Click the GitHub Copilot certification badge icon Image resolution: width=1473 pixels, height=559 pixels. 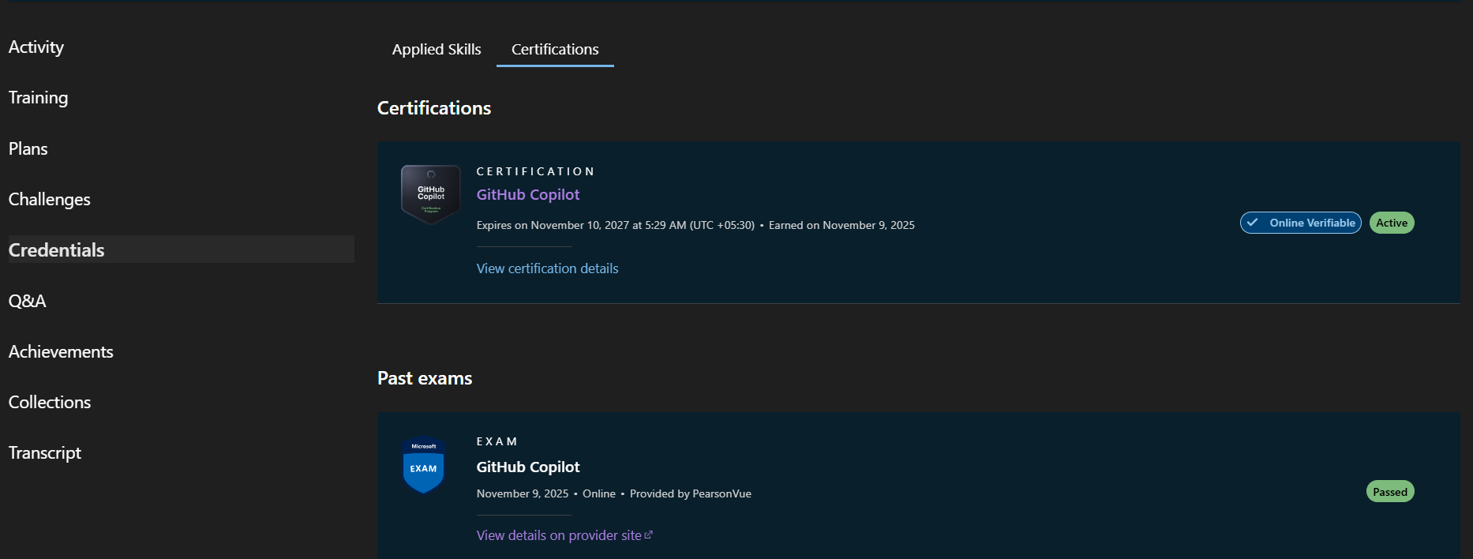[431, 194]
